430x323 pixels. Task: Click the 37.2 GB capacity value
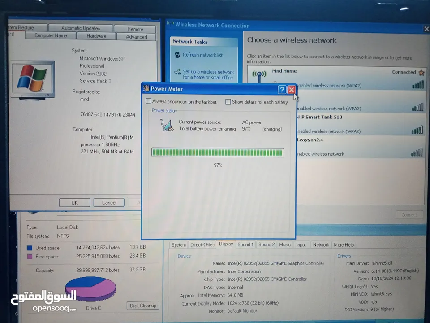coord(138,270)
